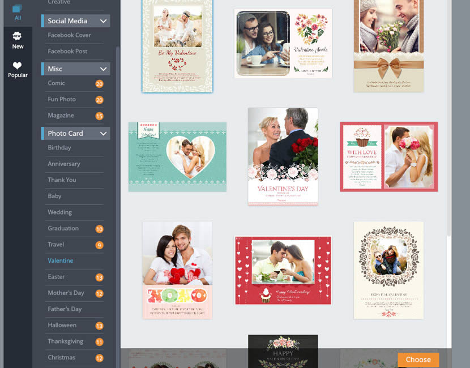The image size is (470, 368).
Task: Select the Be My Valentine template
Action: (177, 46)
